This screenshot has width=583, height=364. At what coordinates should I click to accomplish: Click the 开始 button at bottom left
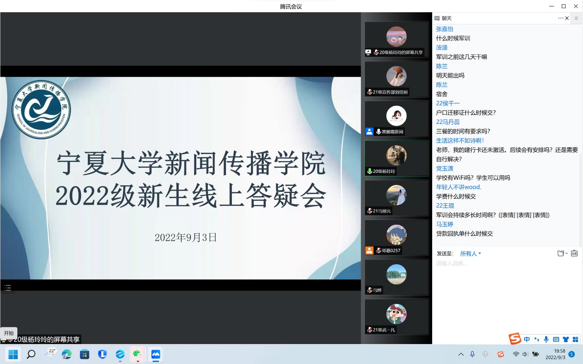pyautogui.click(x=9, y=333)
